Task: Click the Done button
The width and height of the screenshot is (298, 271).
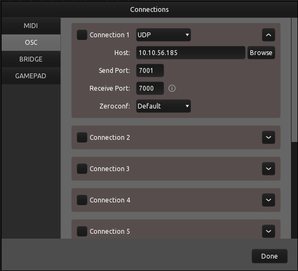Action: click(269, 256)
